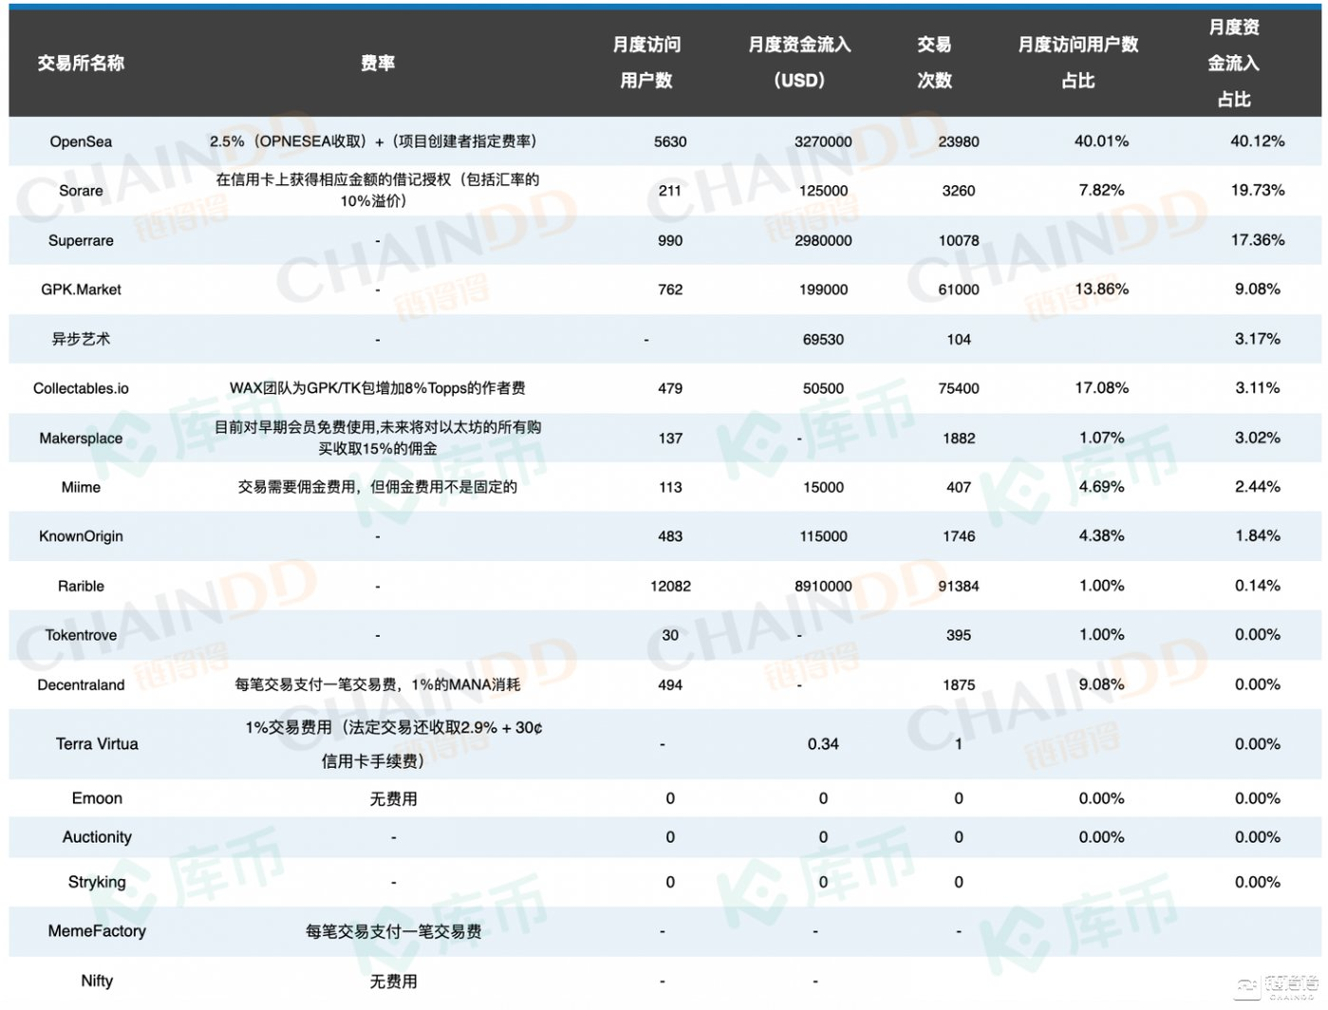
Task: Click Nifty's 无费用 fee cell
Action: (x=393, y=982)
